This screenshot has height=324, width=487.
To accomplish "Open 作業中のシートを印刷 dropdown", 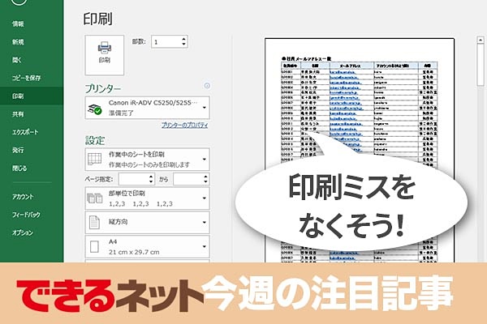I will (x=147, y=160).
